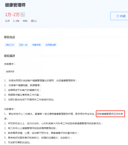
Task: Select the 五险一金 tag
Action: tap(23, 45)
